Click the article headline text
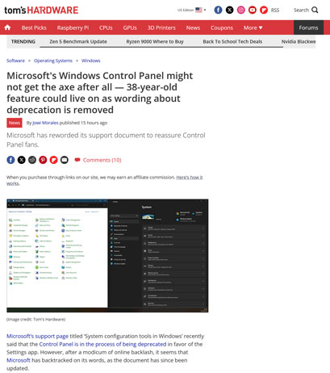Screen dimensions: 330x373 tap(100, 93)
